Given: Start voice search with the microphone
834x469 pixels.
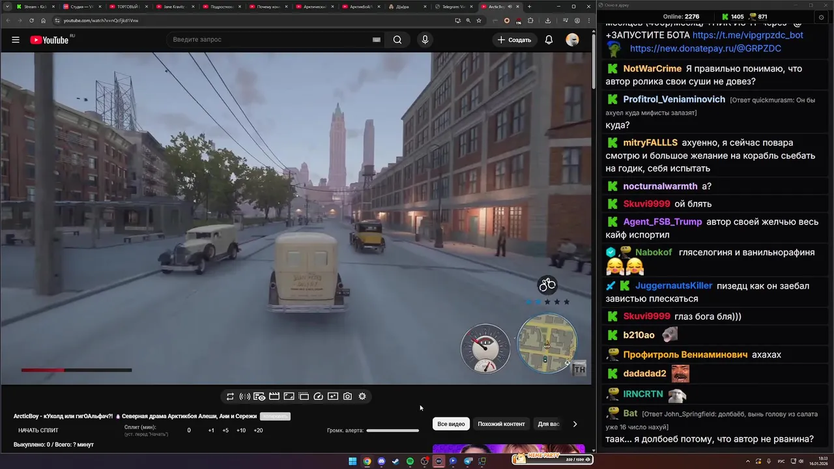Looking at the screenshot, I should [425, 40].
